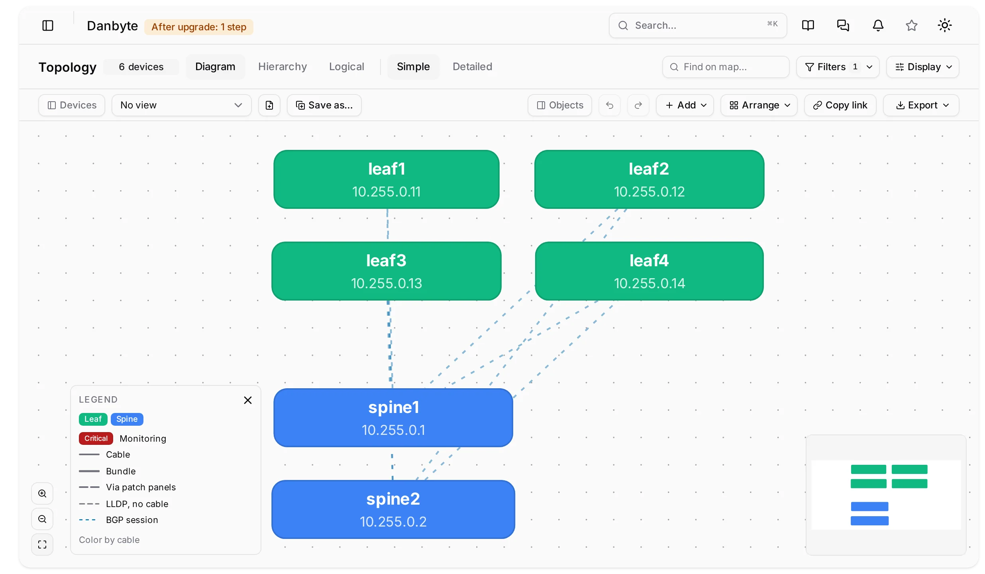Fit diagram to screen
This screenshot has height=574, width=985.
coord(42,545)
